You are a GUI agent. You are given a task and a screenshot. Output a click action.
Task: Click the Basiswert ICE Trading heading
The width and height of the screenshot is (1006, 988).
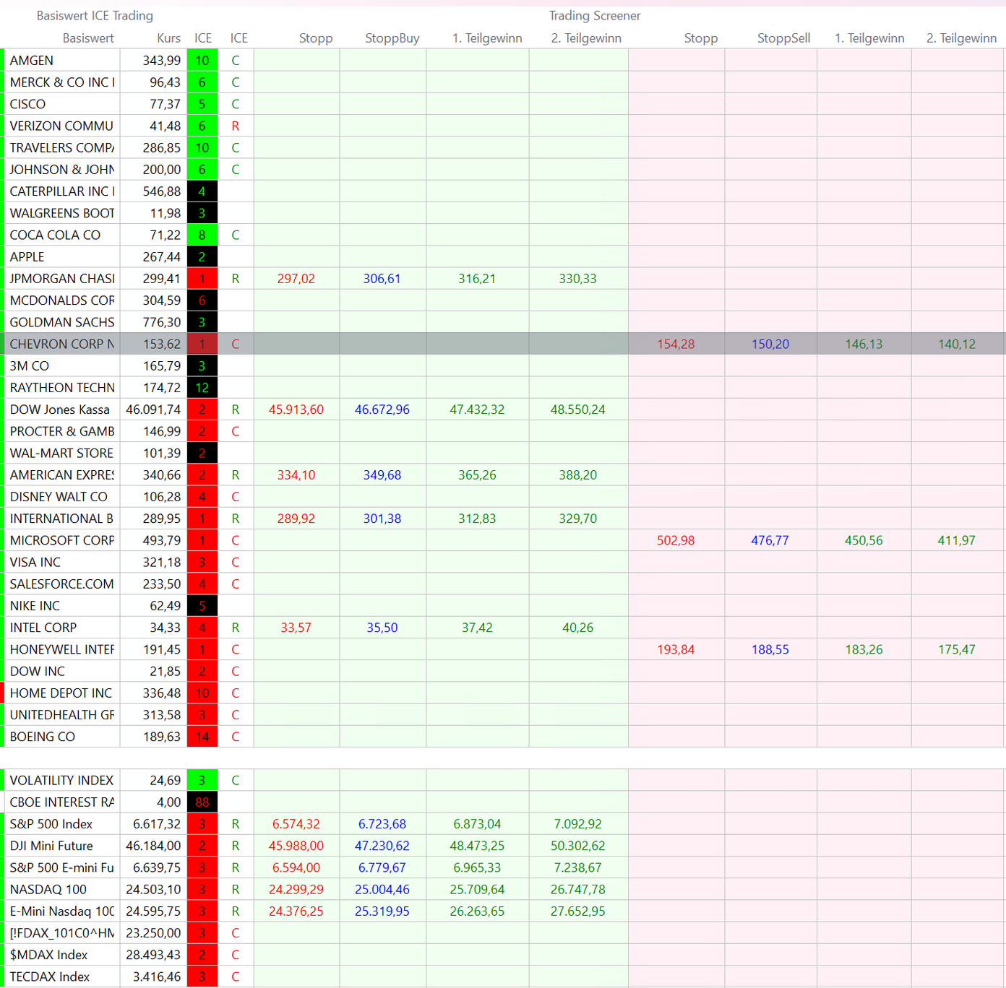[x=95, y=16]
